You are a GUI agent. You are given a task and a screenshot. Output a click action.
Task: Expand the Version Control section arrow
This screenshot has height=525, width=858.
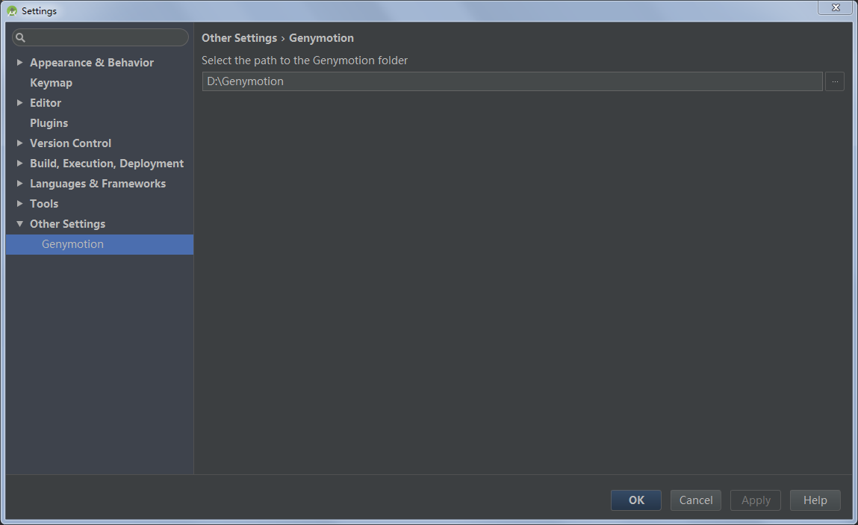point(19,143)
